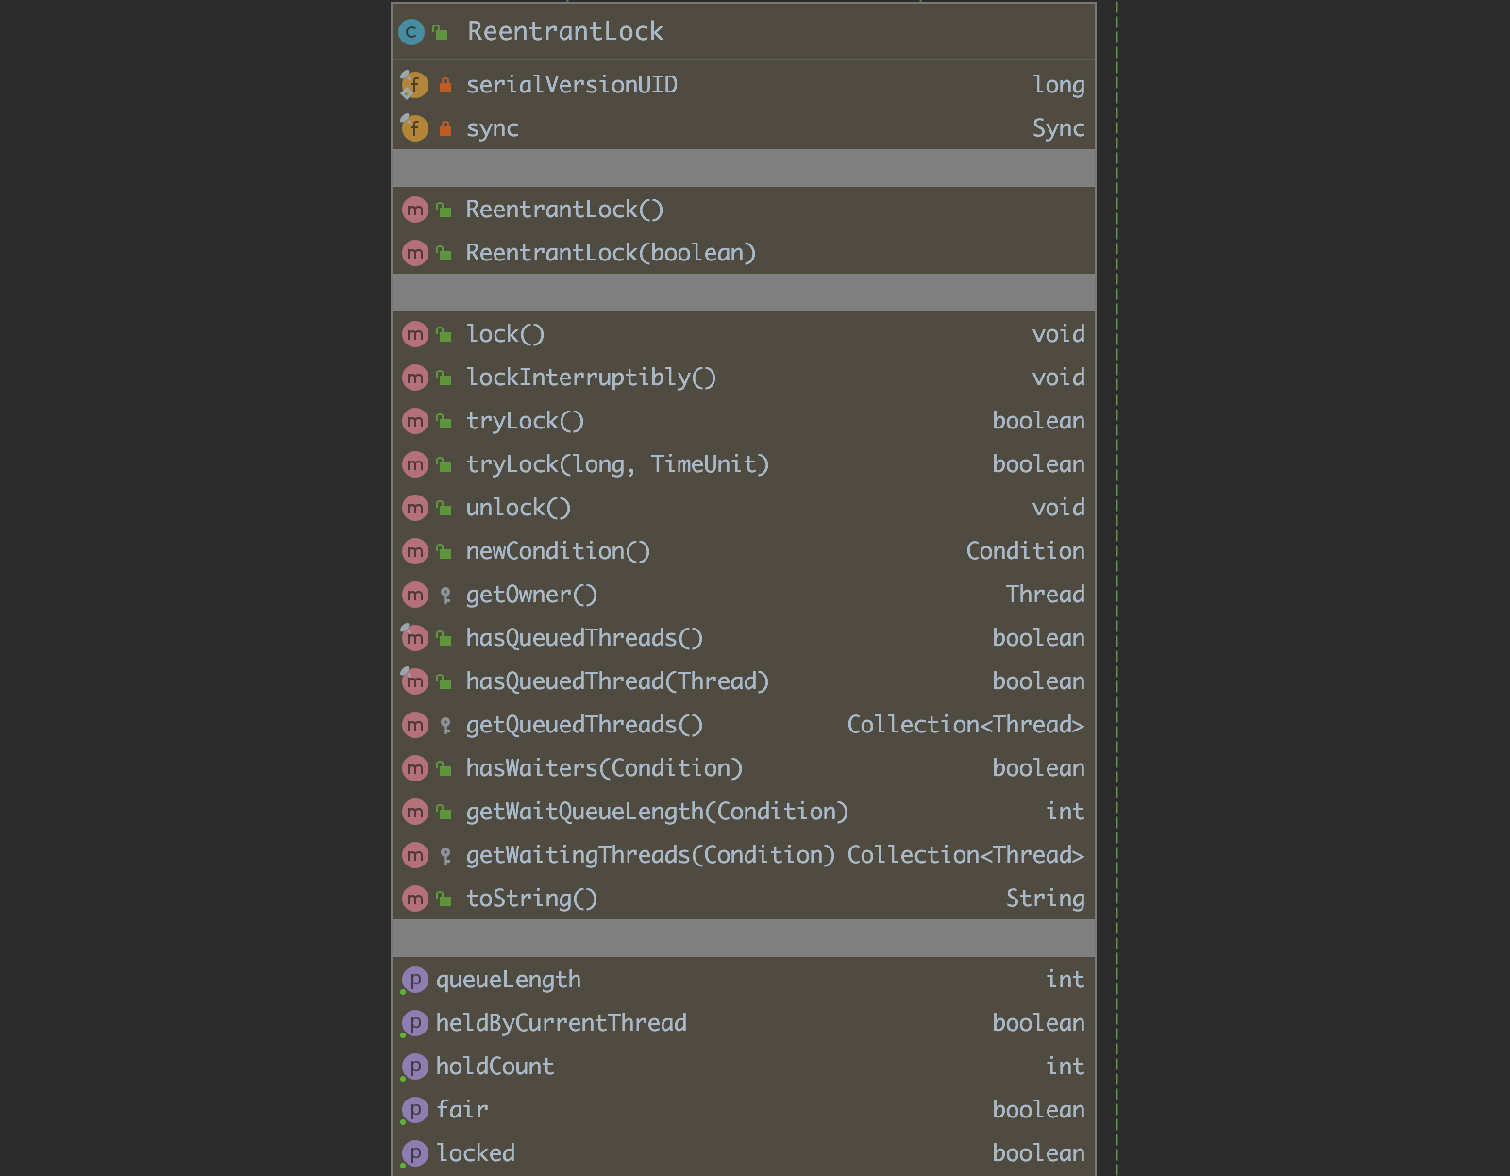Click the Collection<Thread> return type of getQueuedThreads()
The image size is (1510, 1176).
pos(965,725)
